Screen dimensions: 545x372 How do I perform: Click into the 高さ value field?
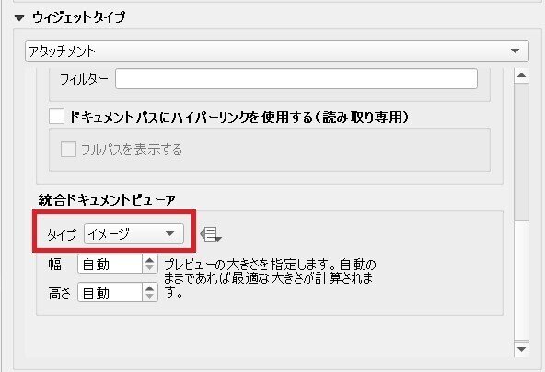(110, 292)
